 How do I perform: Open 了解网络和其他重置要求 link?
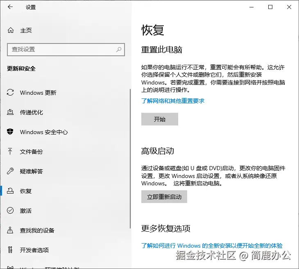tap(173, 100)
